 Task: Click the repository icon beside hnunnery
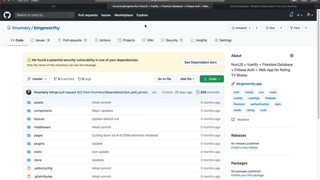point(9,28)
